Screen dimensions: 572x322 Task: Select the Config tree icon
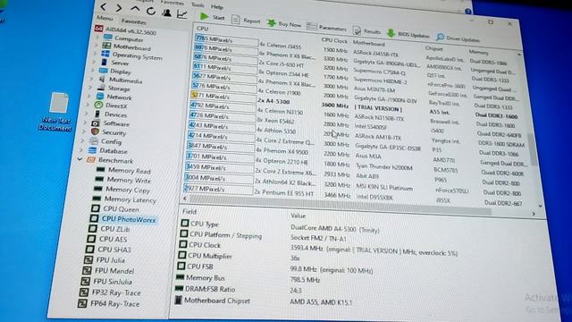pyautogui.click(x=94, y=141)
